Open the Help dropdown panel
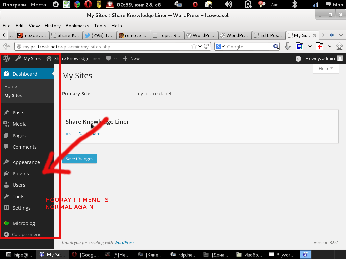This screenshot has width=346, height=259. point(325,68)
